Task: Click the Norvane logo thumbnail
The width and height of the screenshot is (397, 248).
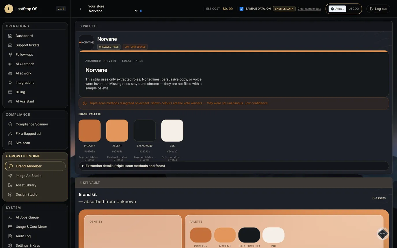Action: 86,42
